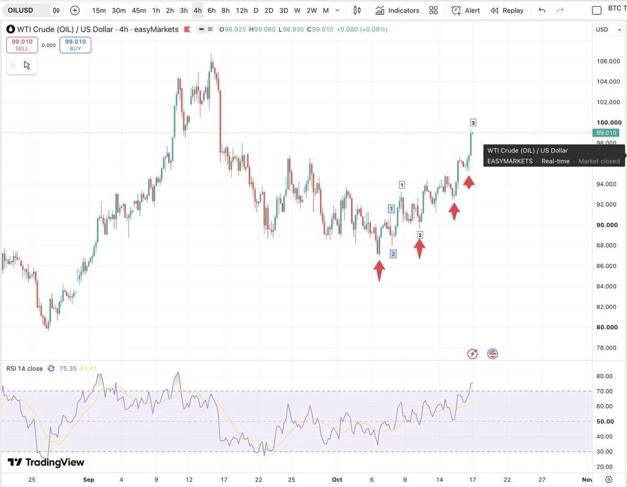Open the purple lightning event marker
Viewport: 627px width, 487px height.
[472, 354]
